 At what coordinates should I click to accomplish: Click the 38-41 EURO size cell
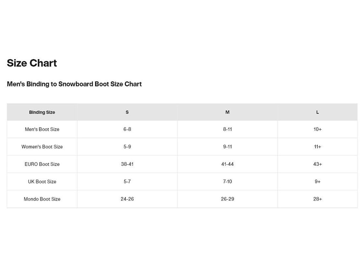point(127,164)
